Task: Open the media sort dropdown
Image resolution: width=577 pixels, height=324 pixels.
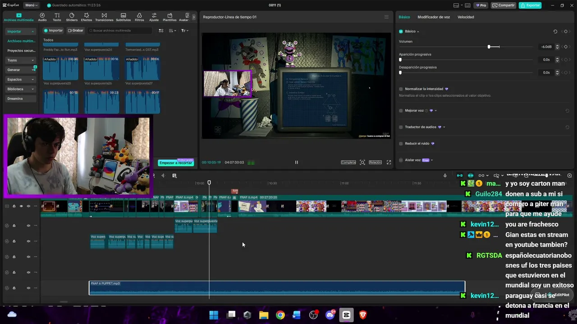Action: click(172, 31)
